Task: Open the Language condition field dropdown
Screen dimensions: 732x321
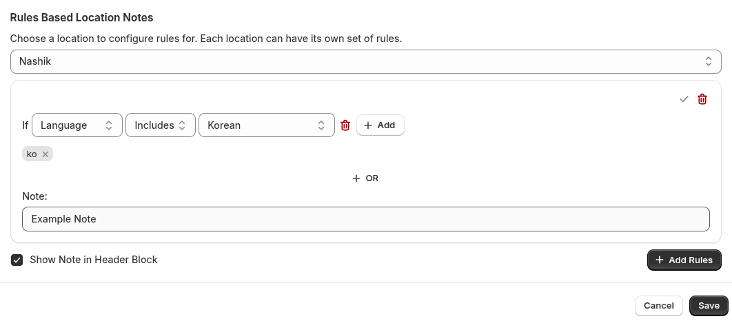Action: (x=77, y=125)
